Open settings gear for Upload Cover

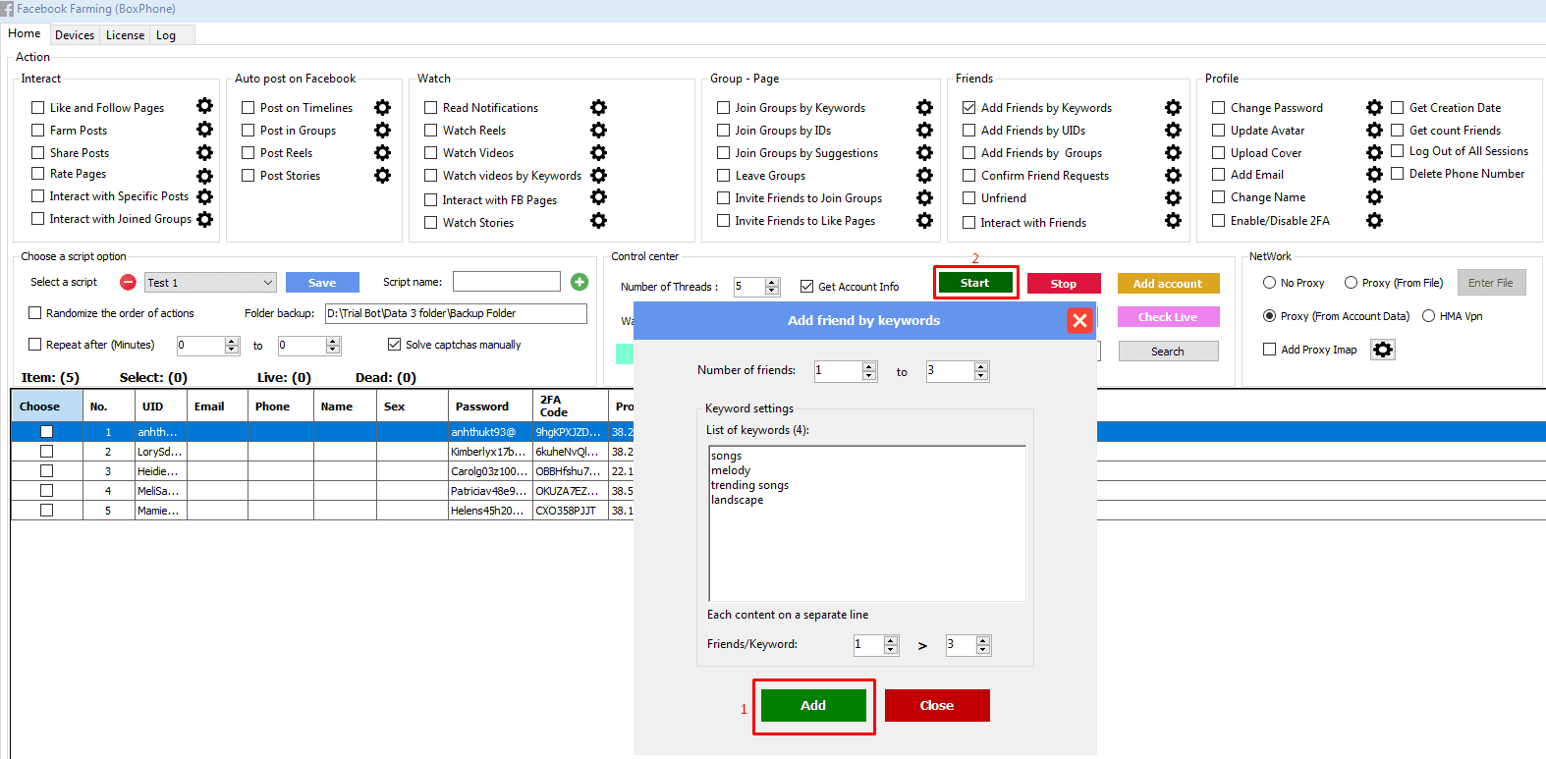(x=1374, y=152)
